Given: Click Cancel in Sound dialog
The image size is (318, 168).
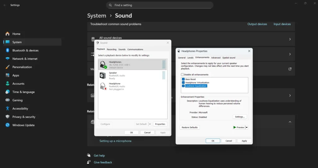Looking at the screenshot, I should 147,133.
